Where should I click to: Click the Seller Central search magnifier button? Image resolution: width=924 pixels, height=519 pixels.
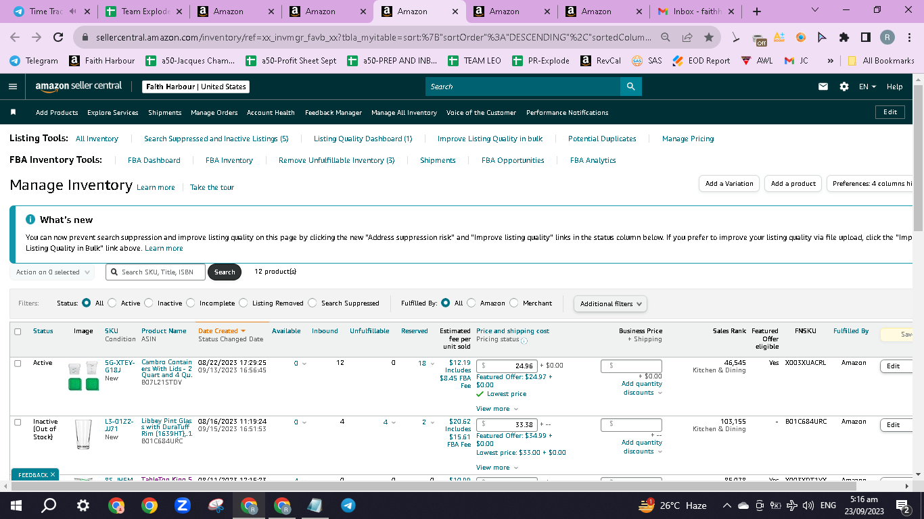(x=630, y=86)
